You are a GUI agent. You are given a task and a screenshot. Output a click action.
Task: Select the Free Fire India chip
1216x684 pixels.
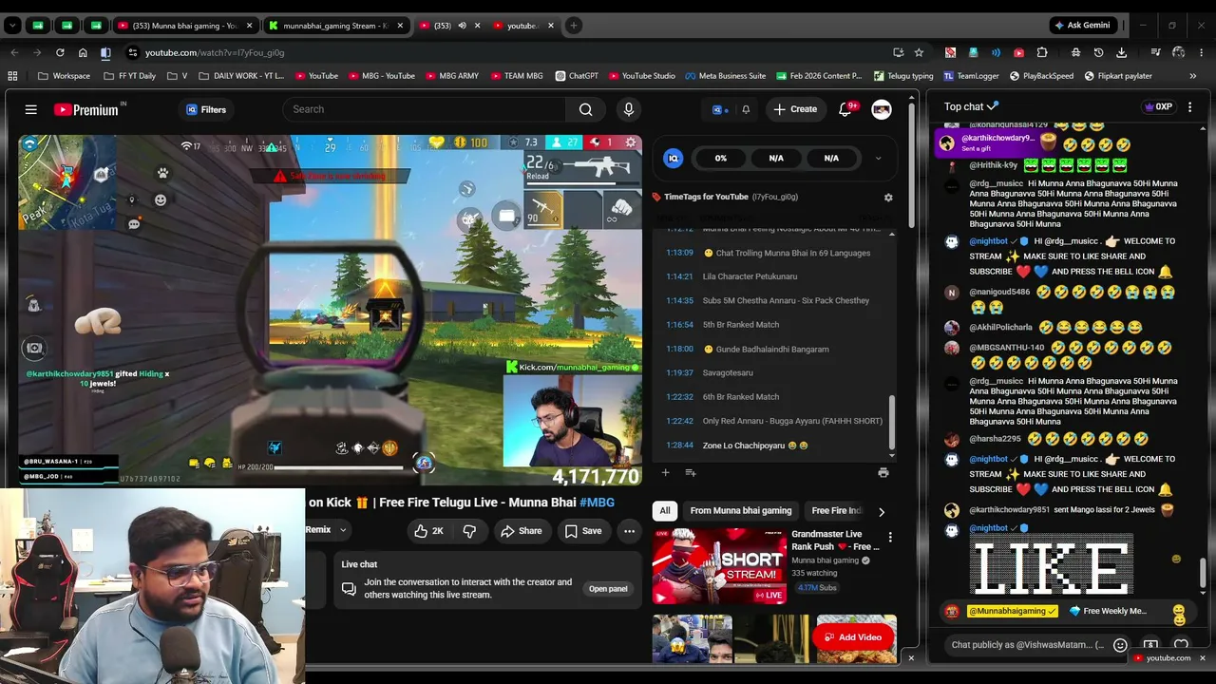[x=836, y=511]
